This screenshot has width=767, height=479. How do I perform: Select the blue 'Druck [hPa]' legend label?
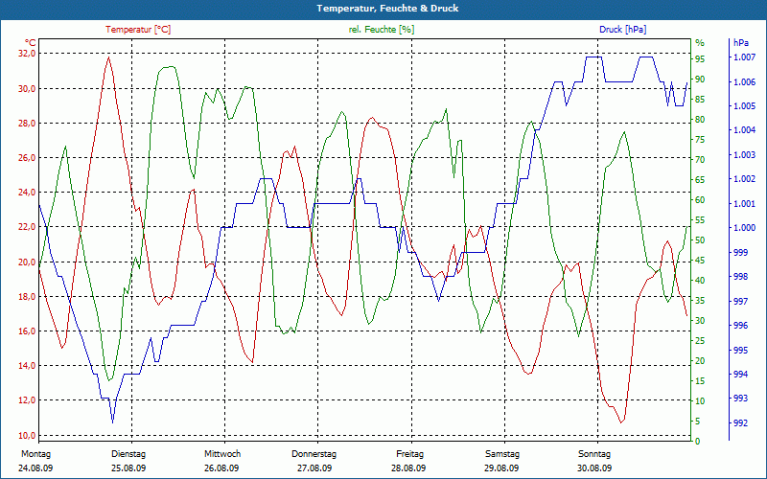622,30
